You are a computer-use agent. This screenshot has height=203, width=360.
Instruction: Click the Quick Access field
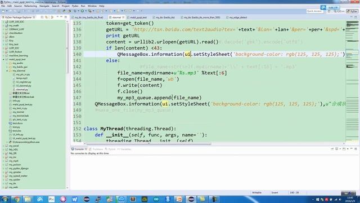pos(314,11)
